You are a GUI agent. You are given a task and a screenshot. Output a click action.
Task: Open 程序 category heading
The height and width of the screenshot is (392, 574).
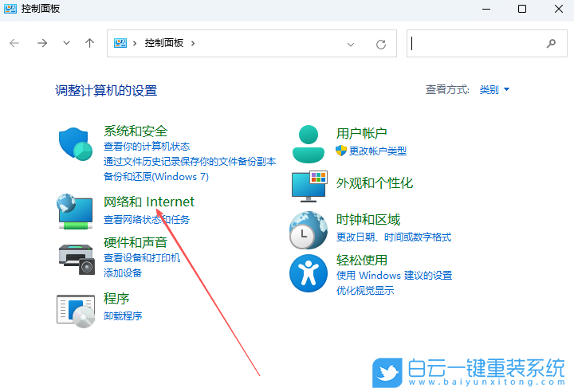pos(116,298)
